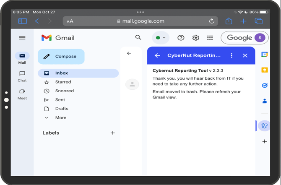Switch to the Meet tab
This screenshot has width=281, height=185.
[22, 94]
